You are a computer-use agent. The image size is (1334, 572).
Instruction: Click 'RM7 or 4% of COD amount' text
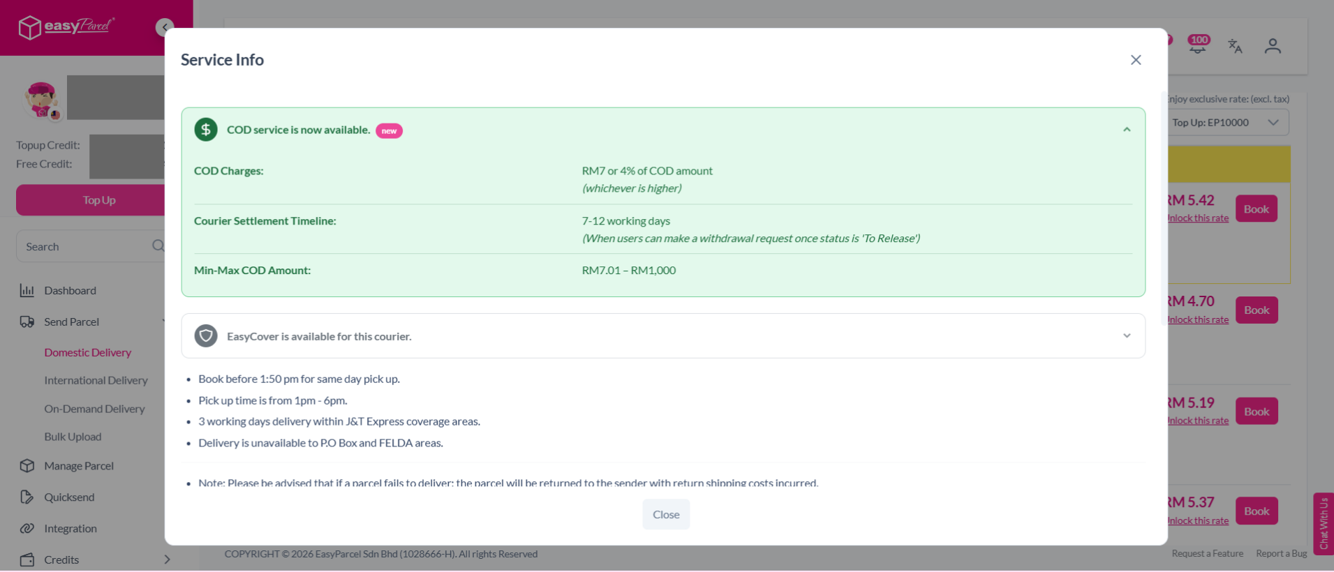pyautogui.click(x=647, y=171)
